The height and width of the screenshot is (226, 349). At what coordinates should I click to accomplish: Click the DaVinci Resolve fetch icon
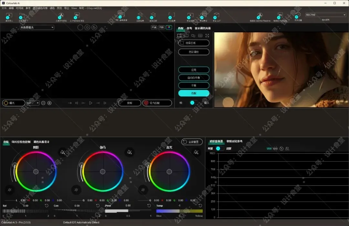[60, 16]
